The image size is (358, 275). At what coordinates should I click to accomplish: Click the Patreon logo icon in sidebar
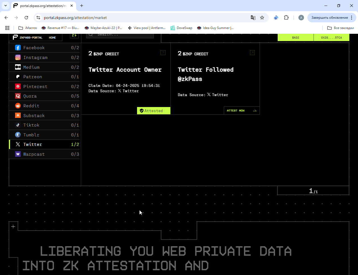18,77
